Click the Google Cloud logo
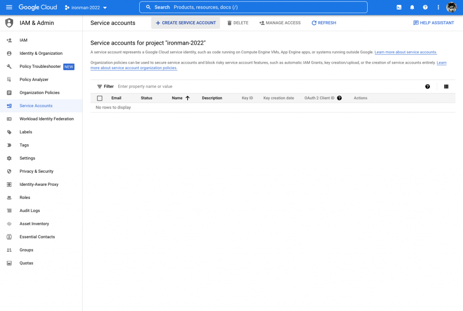 point(38,7)
